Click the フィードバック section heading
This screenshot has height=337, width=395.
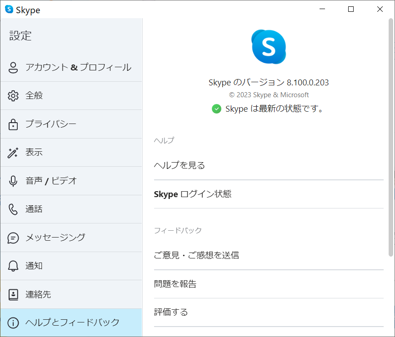178,230
